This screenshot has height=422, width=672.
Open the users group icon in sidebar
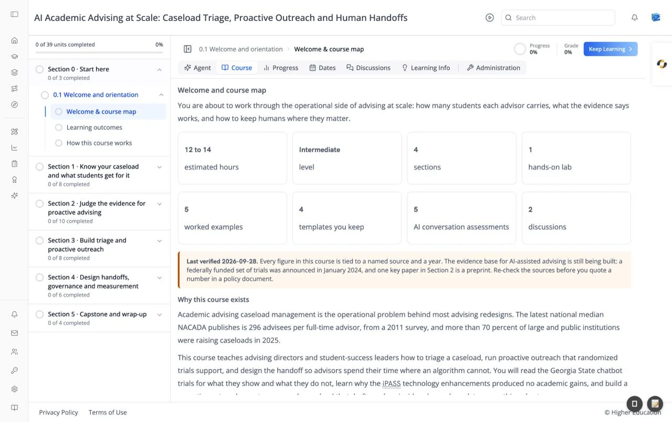click(x=14, y=352)
